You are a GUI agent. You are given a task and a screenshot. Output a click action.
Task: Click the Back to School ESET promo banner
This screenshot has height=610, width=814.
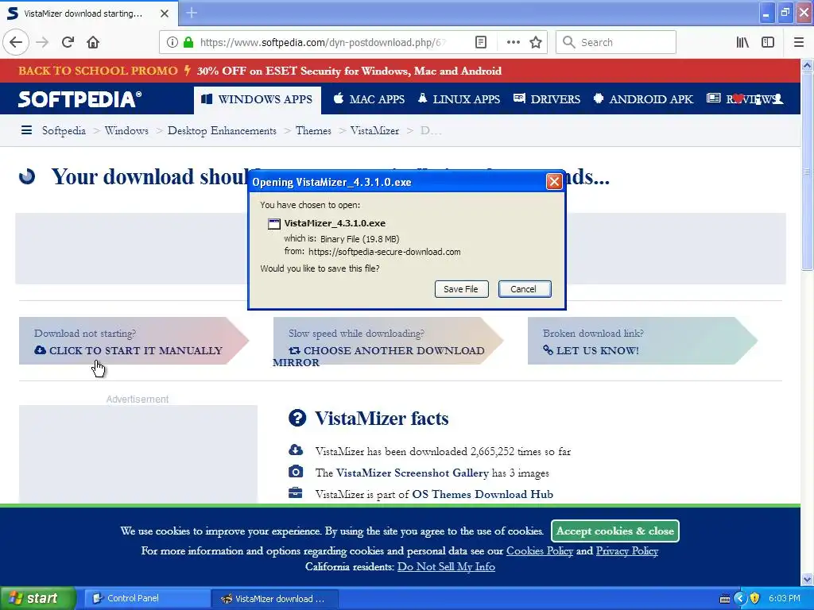click(x=260, y=71)
